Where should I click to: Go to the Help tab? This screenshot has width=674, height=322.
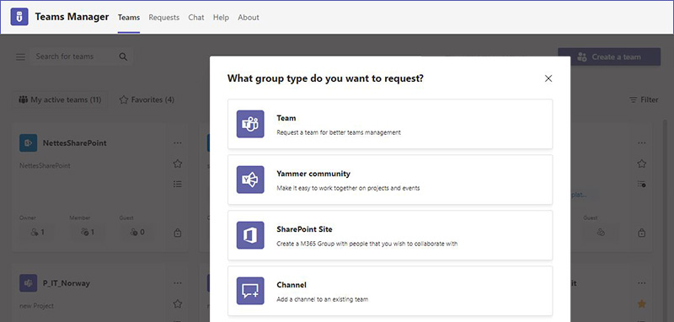click(x=221, y=18)
